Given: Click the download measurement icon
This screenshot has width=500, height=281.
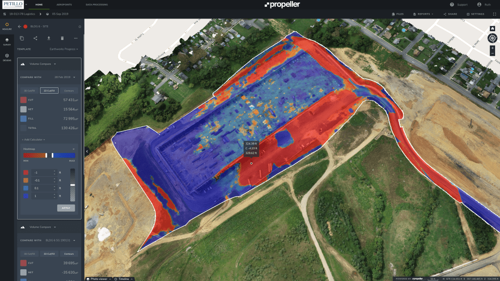Looking at the screenshot, I should point(48,38).
